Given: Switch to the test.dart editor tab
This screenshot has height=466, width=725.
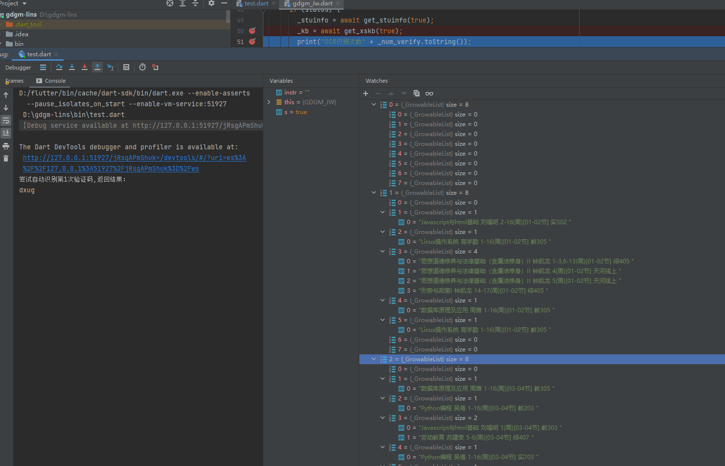Looking at the screenshot, I should click(x=256, y=3).
